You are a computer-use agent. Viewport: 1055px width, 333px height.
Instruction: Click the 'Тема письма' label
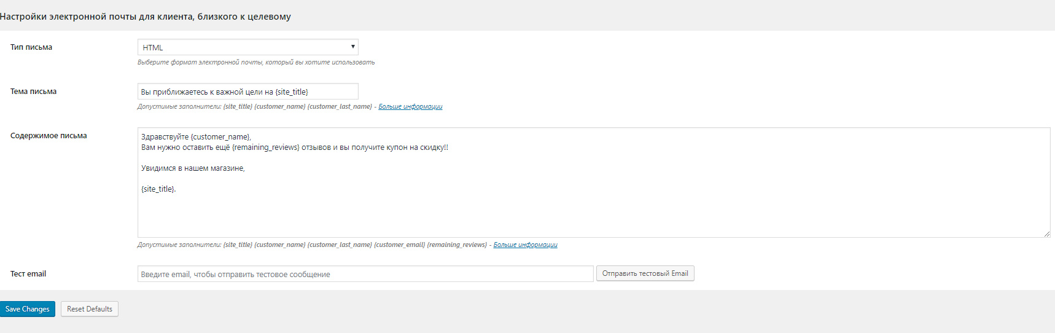[33, 92]
